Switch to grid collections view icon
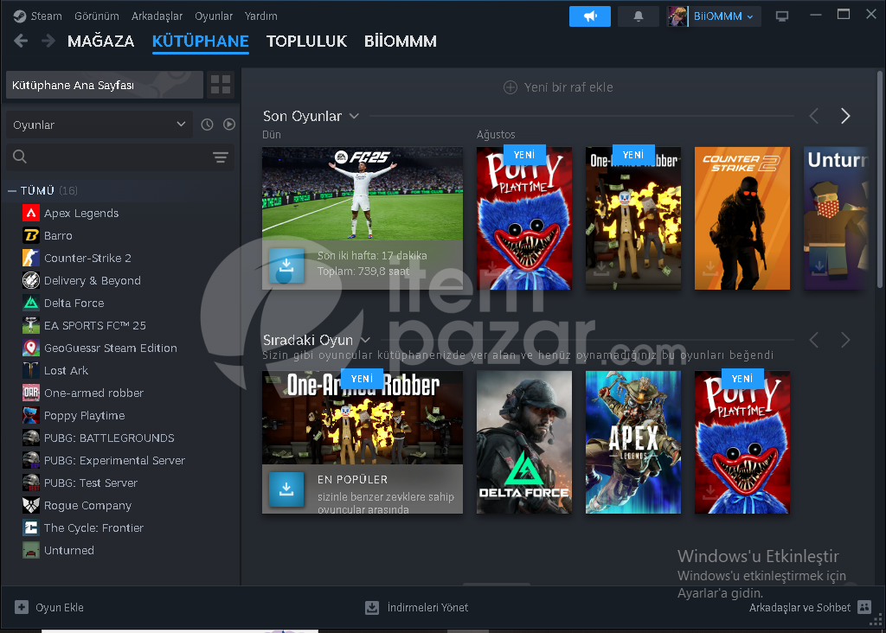 [x=221, y=85]
